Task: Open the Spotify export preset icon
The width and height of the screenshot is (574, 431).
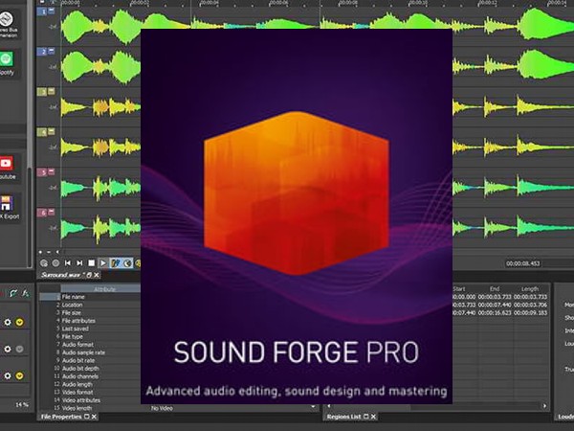Action: [6, 58]
